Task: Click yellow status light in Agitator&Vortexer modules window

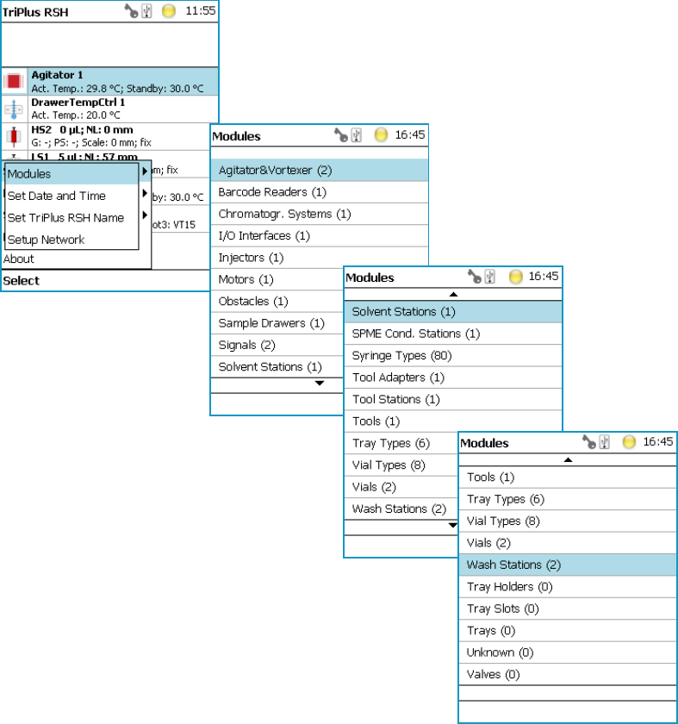Action: 381,134
